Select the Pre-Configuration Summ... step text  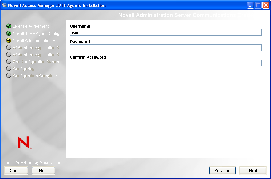point(37,62)
